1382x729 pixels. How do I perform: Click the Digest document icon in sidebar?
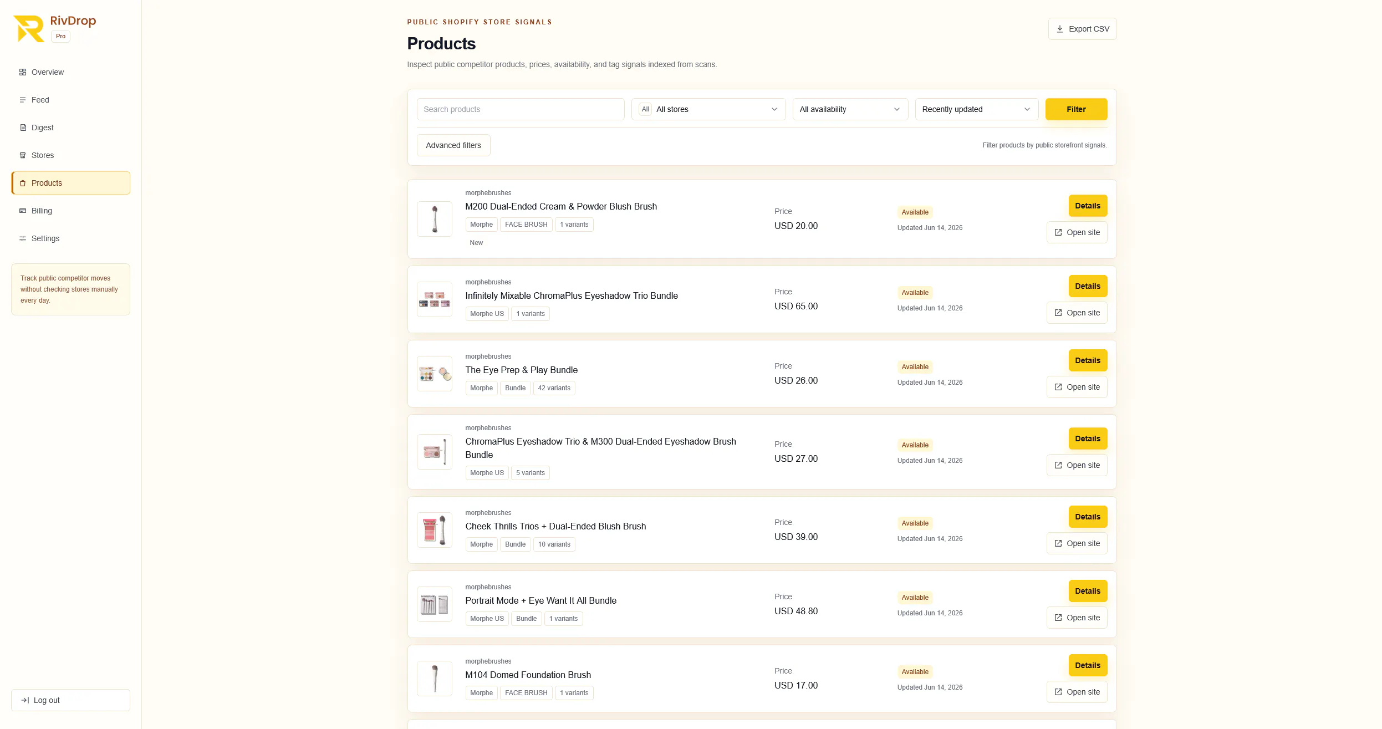[x=23, y=128]
